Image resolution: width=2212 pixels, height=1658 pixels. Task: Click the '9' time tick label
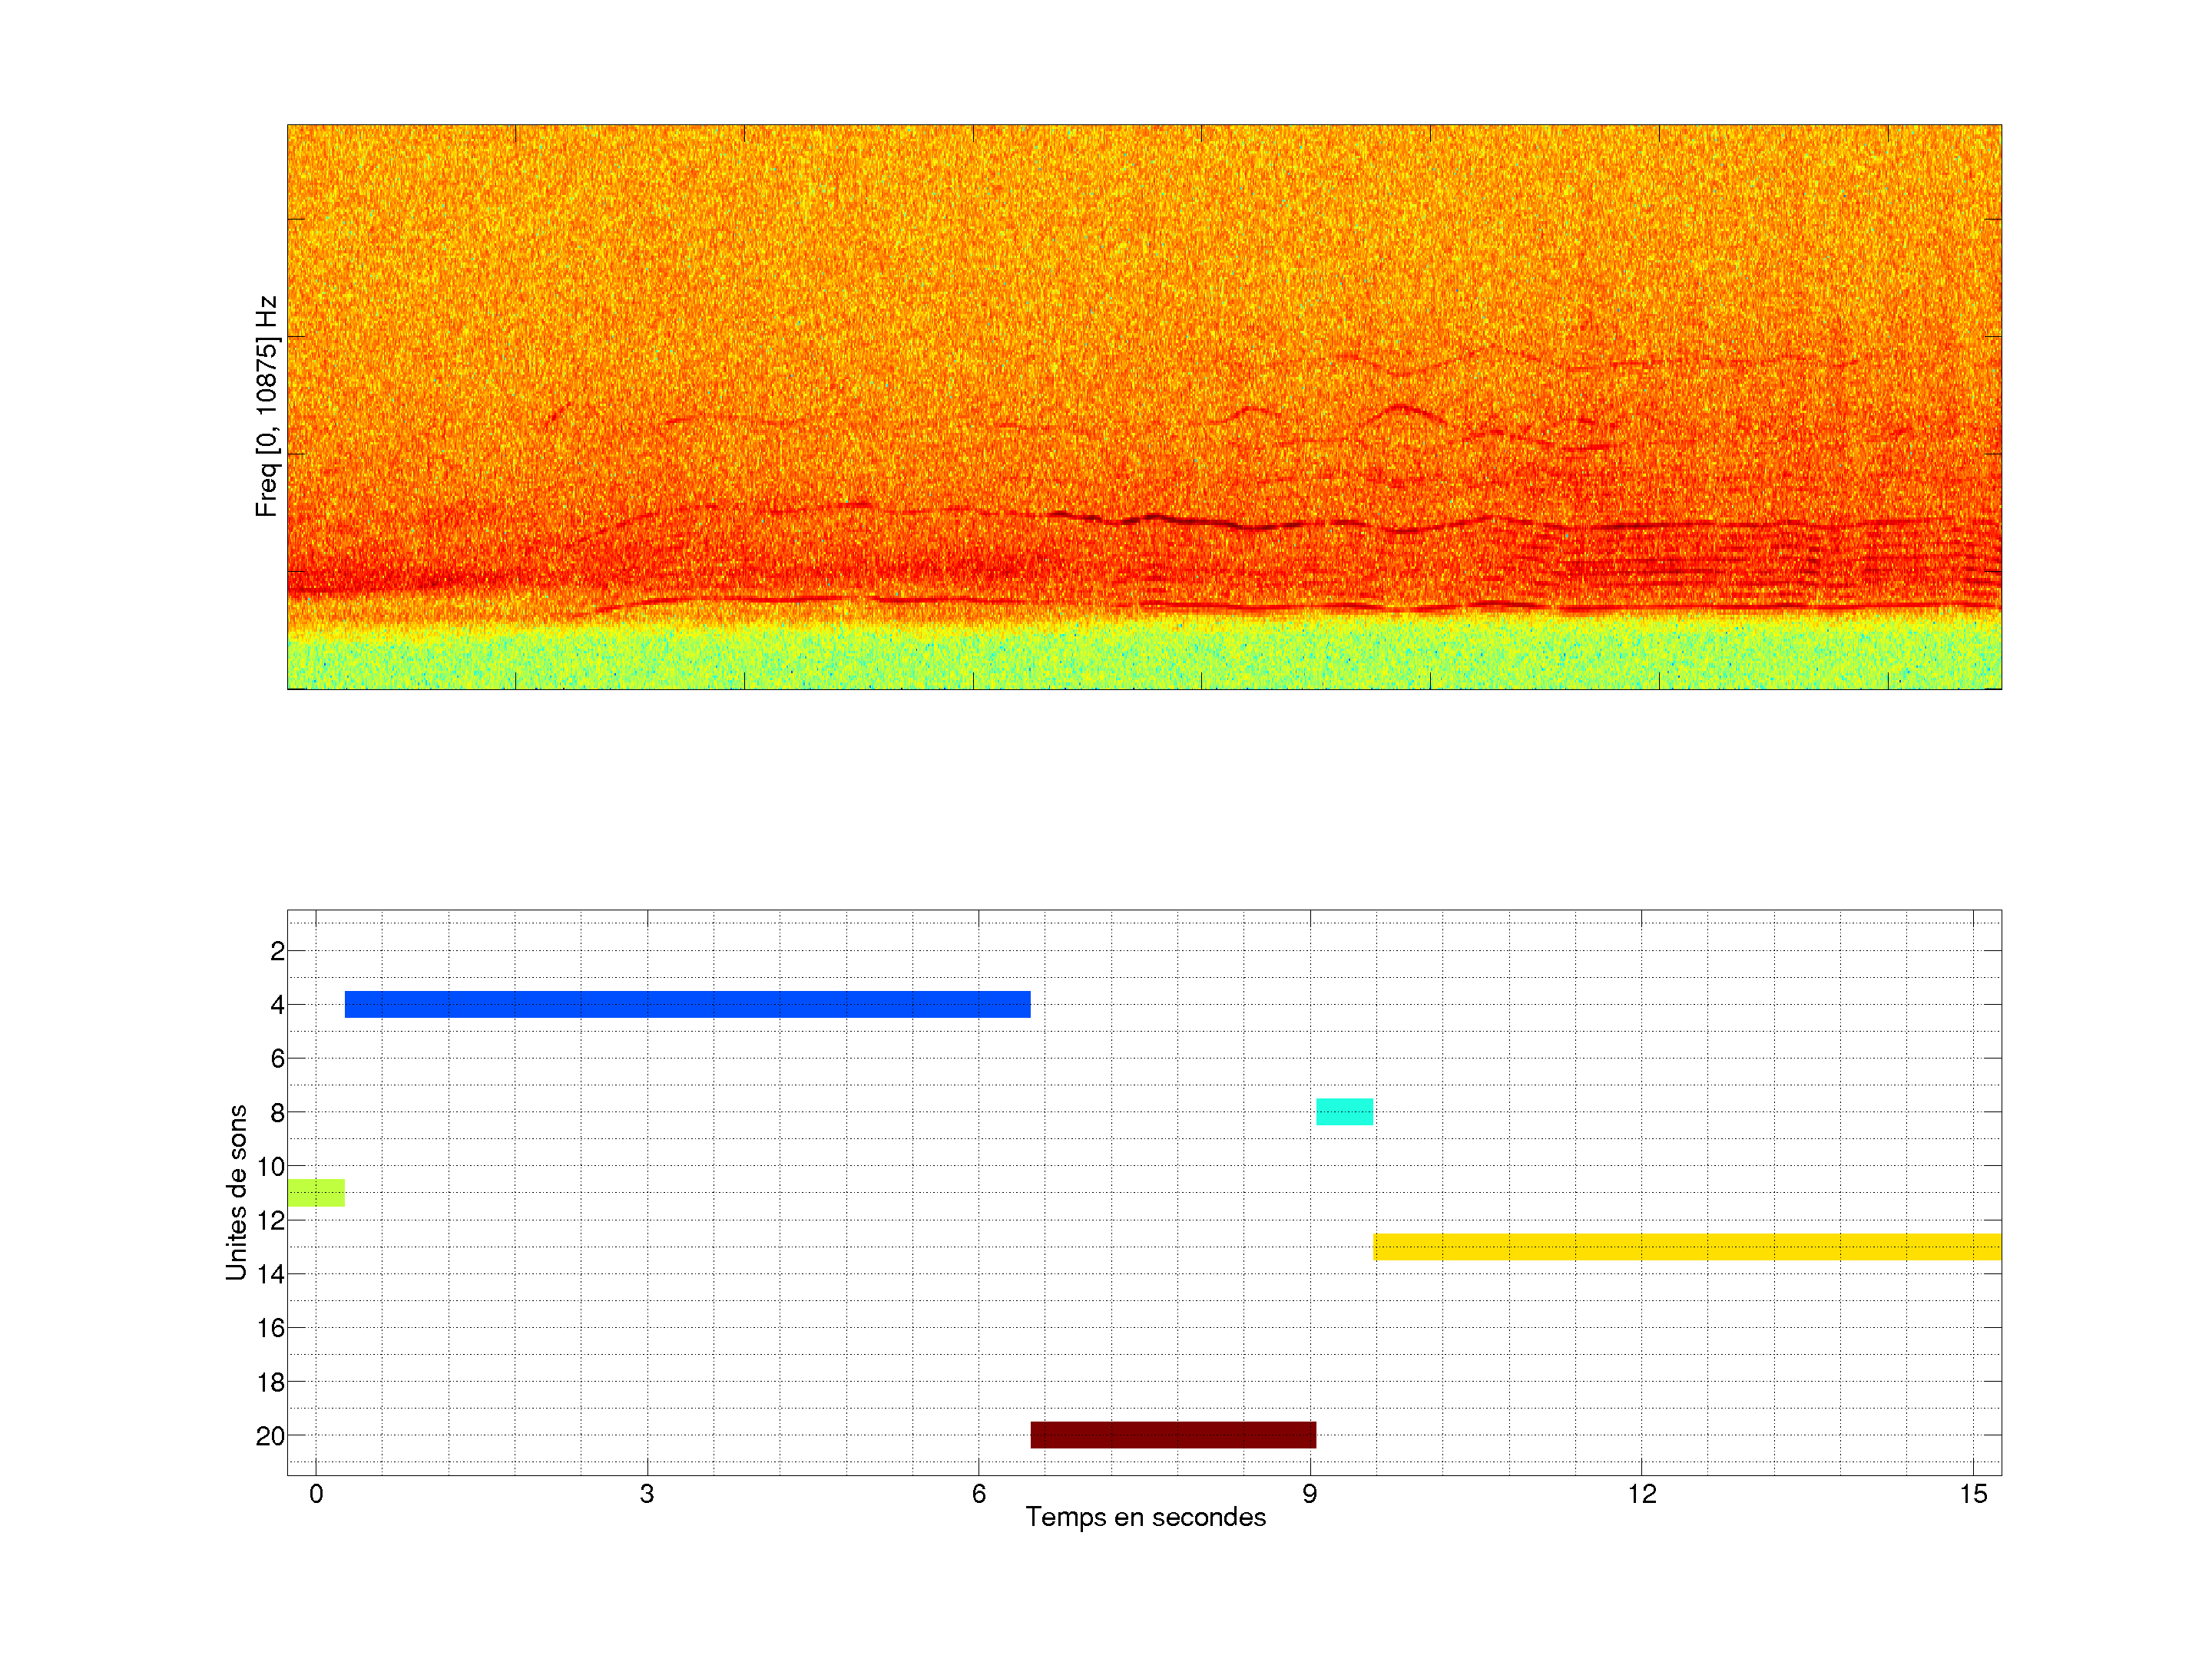tap(1309, 1494)
